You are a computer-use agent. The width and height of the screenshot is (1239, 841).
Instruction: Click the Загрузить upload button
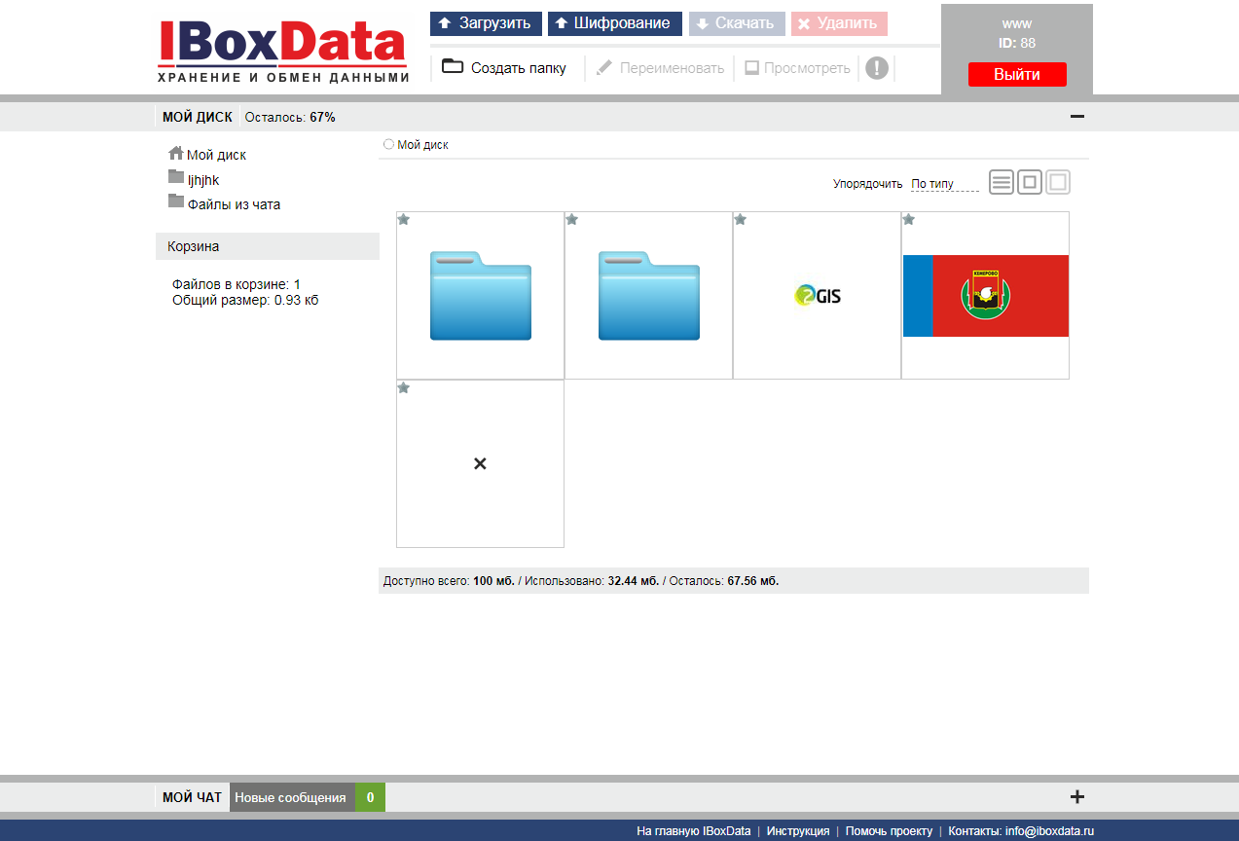(486, 23)
